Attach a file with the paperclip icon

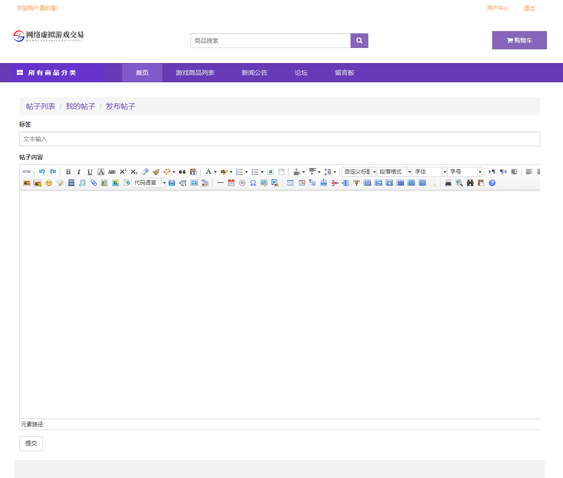94,183
